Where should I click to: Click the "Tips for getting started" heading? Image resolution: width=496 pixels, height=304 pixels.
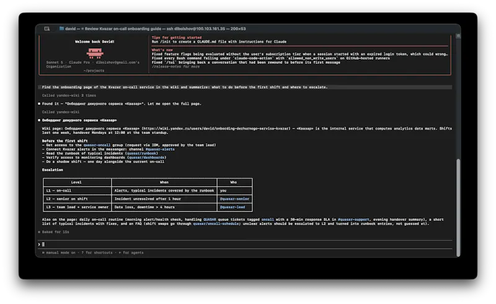(177, 37)
